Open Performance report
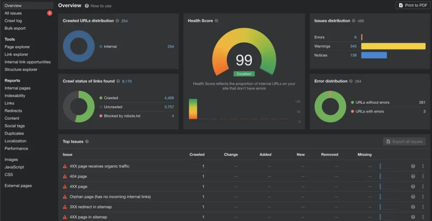Screen dimensions: 432x221 coord(16,148)
